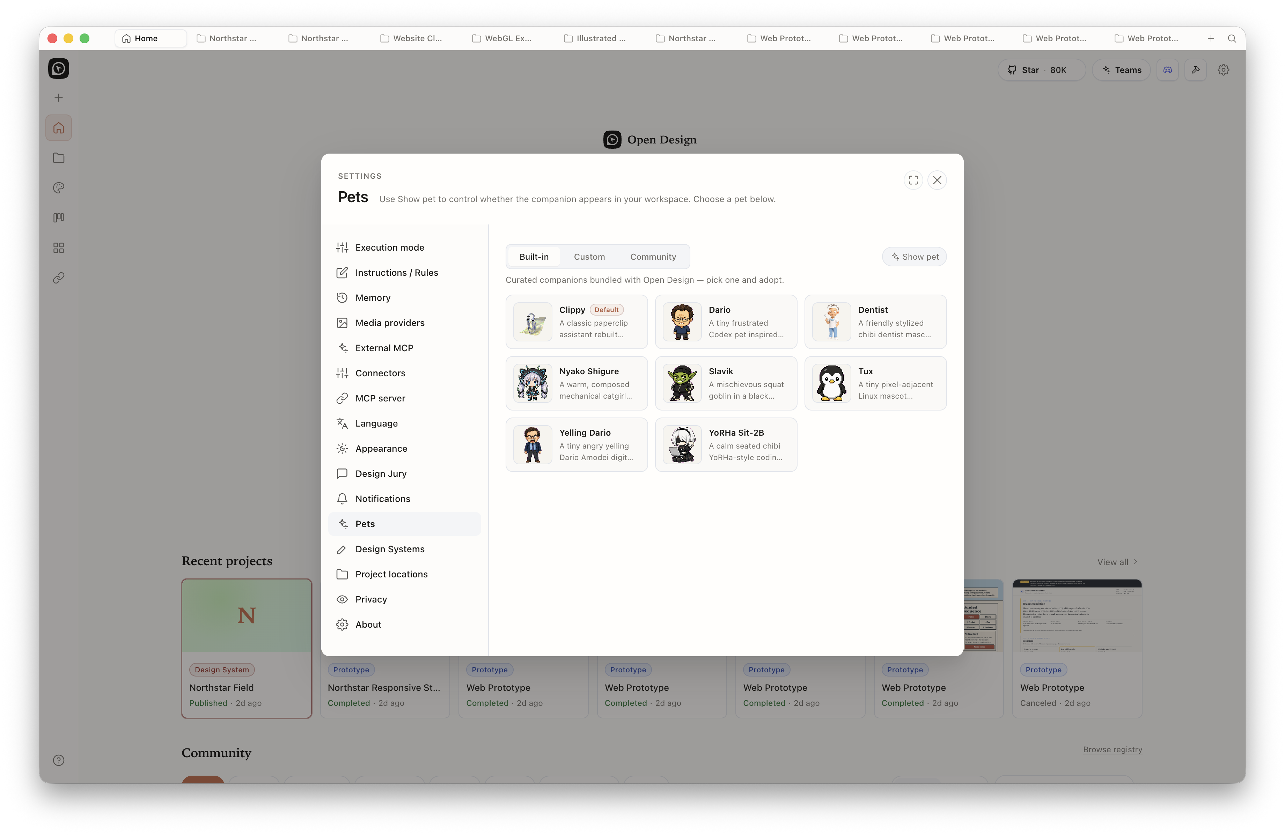Open the search icon in tab bar
Screen dimensions: 1285x835
tap(1232, 38)
